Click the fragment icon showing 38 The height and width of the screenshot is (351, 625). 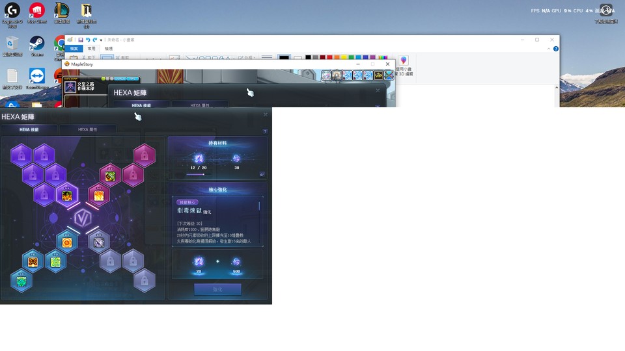[x=236, y=159]
